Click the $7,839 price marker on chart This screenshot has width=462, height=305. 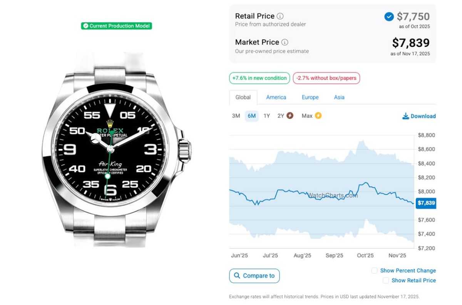[x=425, y=203]
